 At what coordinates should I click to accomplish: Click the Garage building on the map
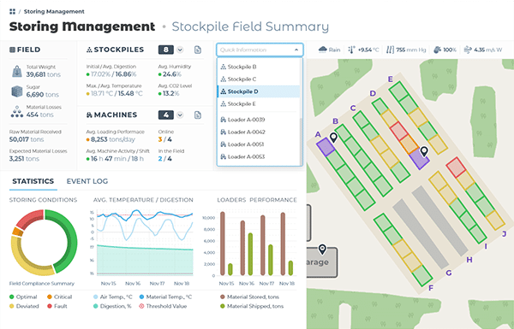pyautogui.click(x=322, y=262)
